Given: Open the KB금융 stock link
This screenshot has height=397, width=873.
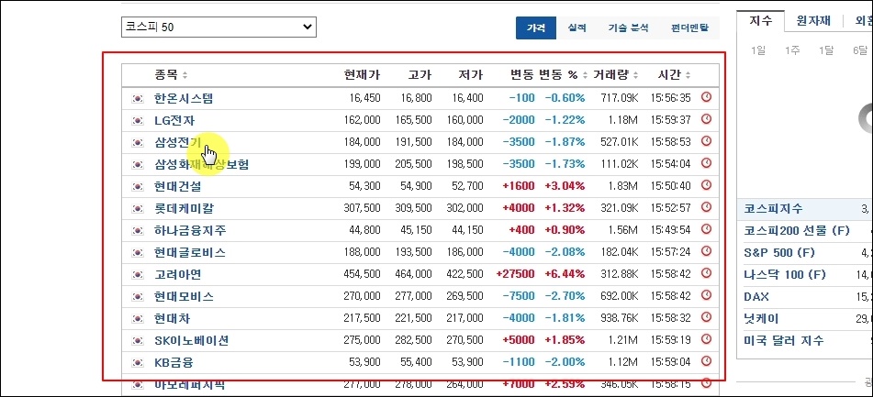Looking at the screenshot, I should click(x=173, y=362).
